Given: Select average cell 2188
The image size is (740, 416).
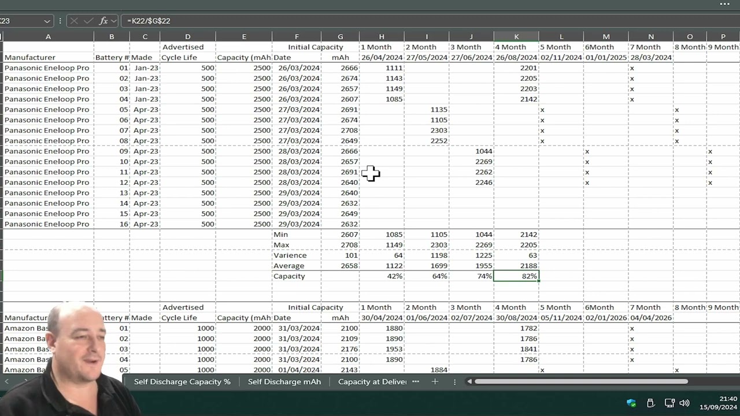Looking at the screenshot, I should tap(516, 266).
